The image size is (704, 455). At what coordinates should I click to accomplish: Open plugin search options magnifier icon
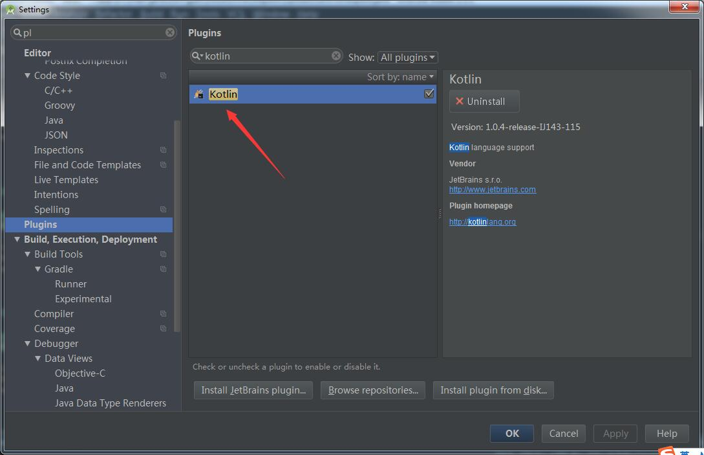click(x=198, y=56)
